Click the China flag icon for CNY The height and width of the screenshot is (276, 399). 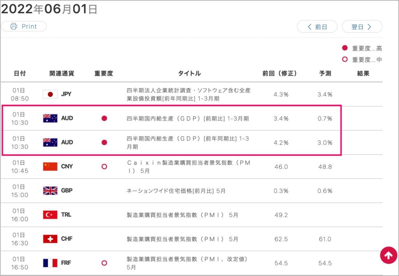tap(50, 166)
